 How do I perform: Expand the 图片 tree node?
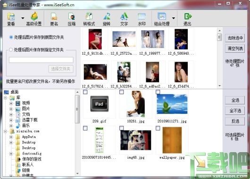point(11,109)
